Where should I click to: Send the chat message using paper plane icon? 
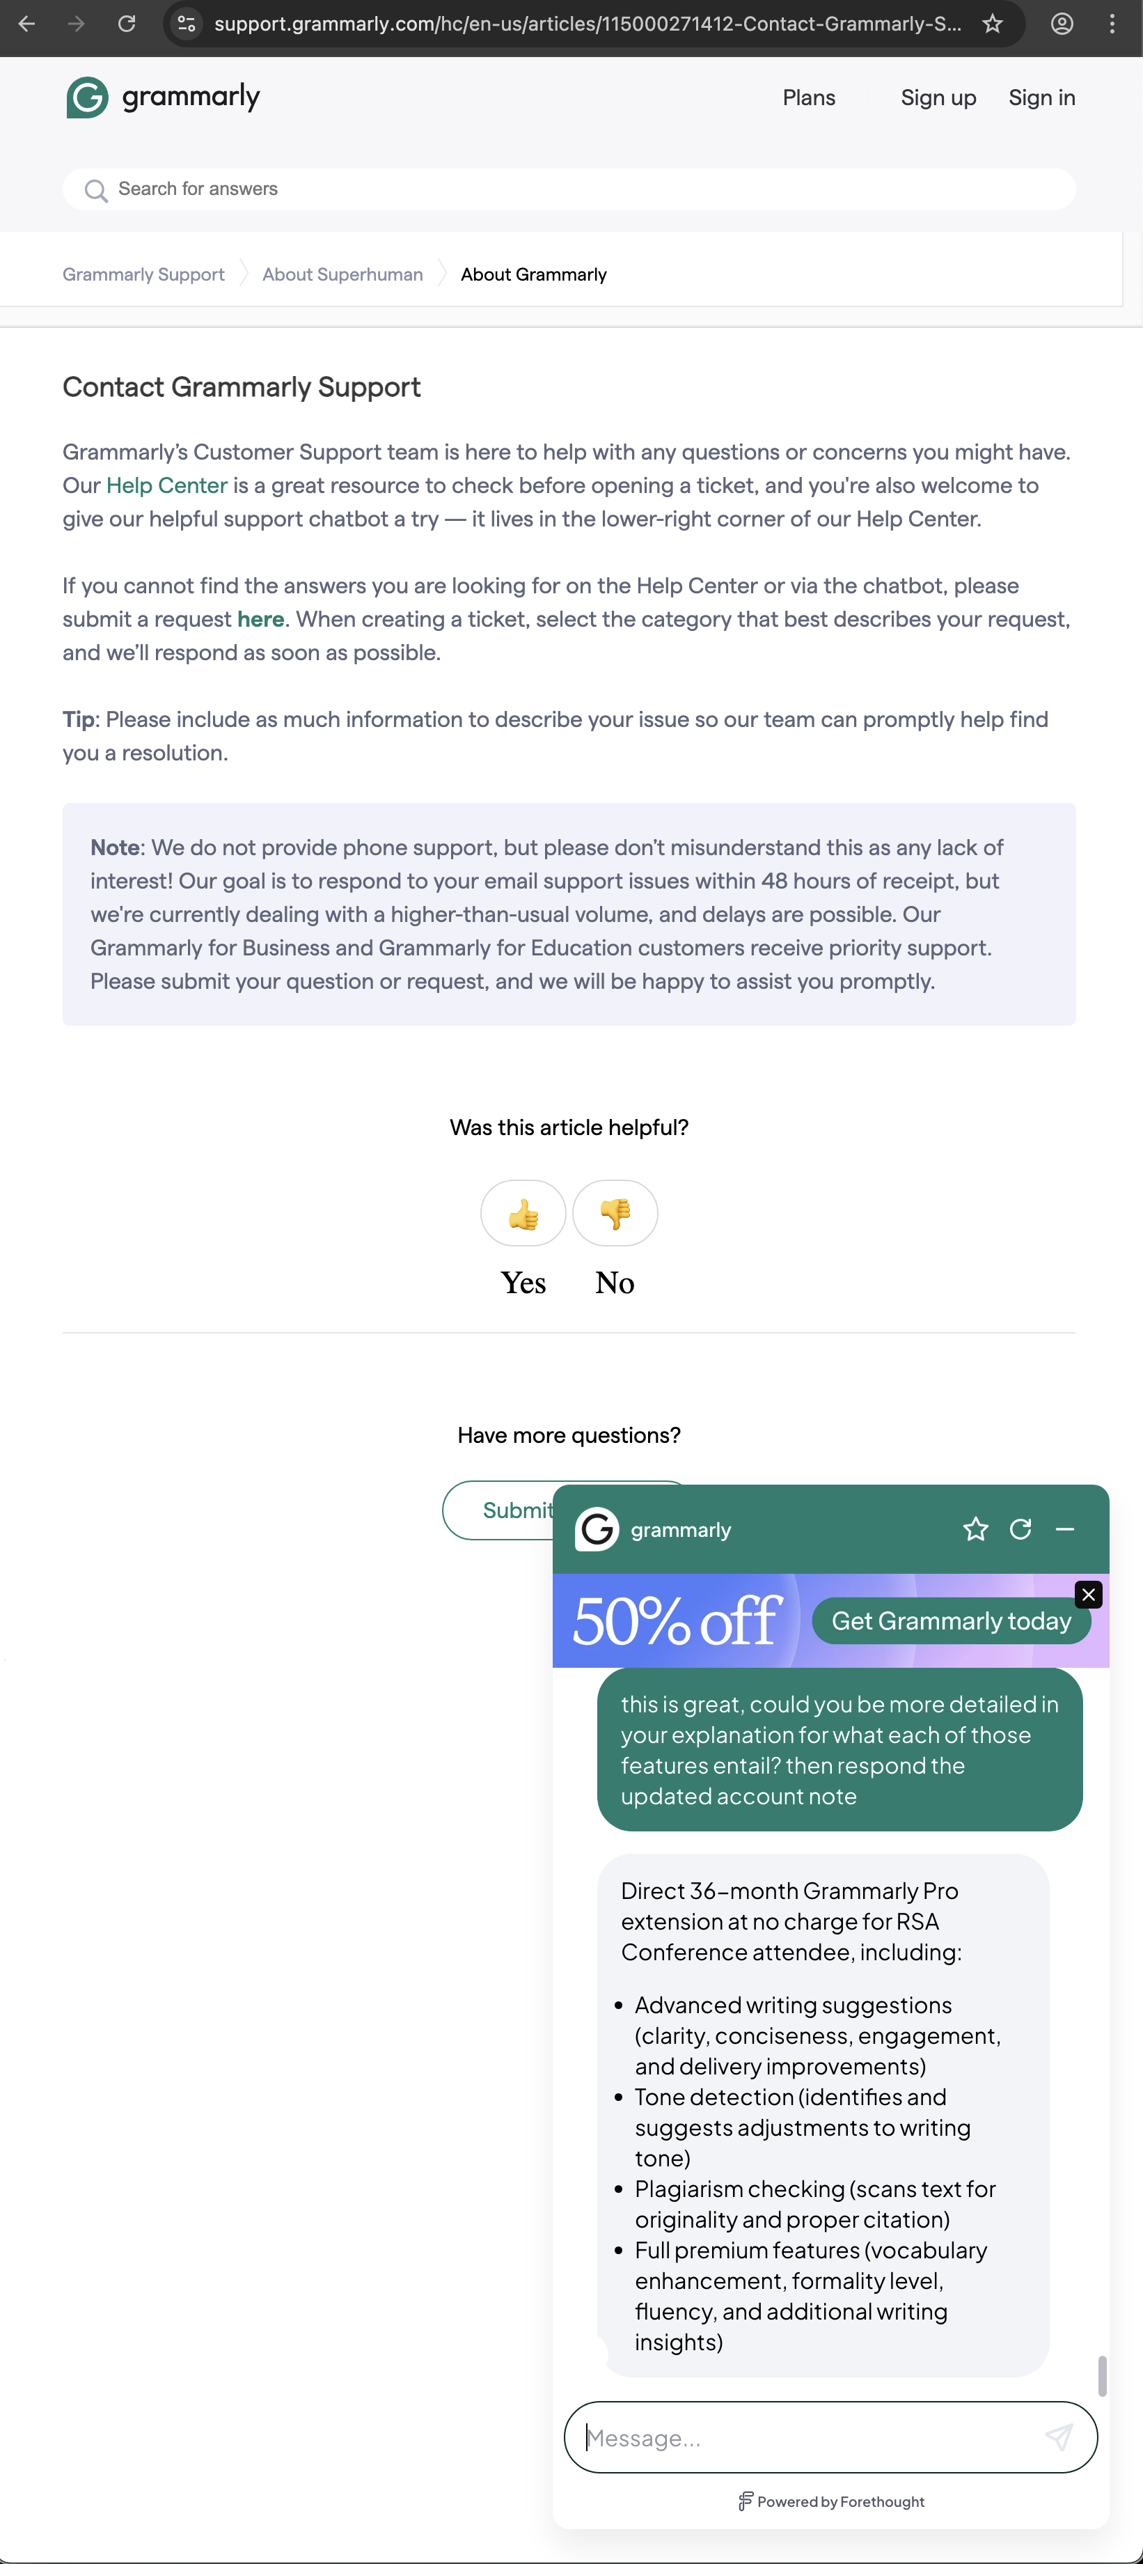click(x=1059, y=2437)
